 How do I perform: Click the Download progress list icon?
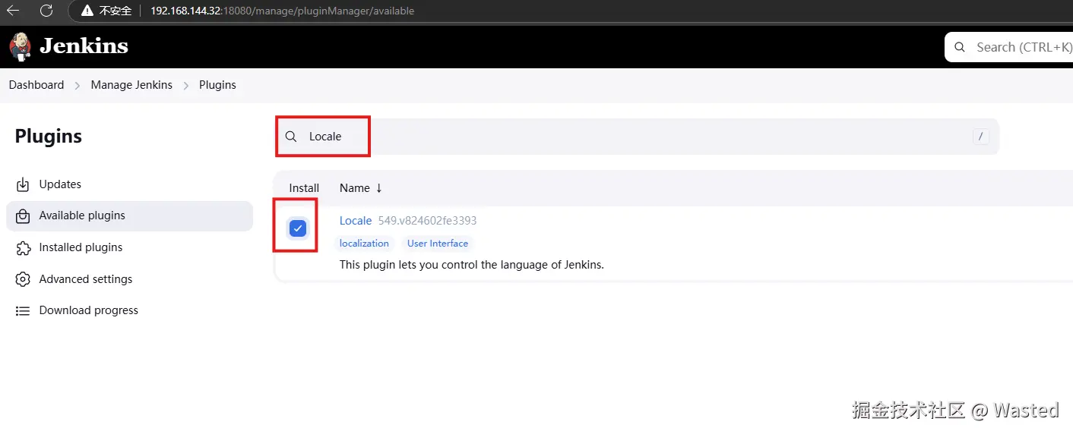pyautogui.click(x=23, y=310)
